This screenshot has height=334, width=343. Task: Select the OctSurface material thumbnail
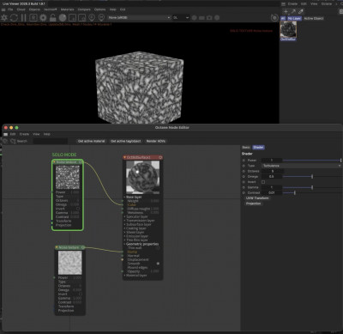(x=288, y=29)
